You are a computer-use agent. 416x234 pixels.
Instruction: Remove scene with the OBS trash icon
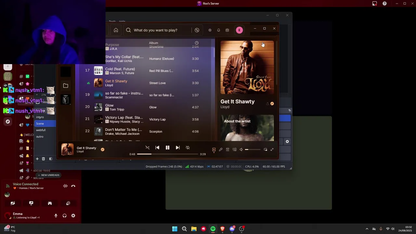43,159
